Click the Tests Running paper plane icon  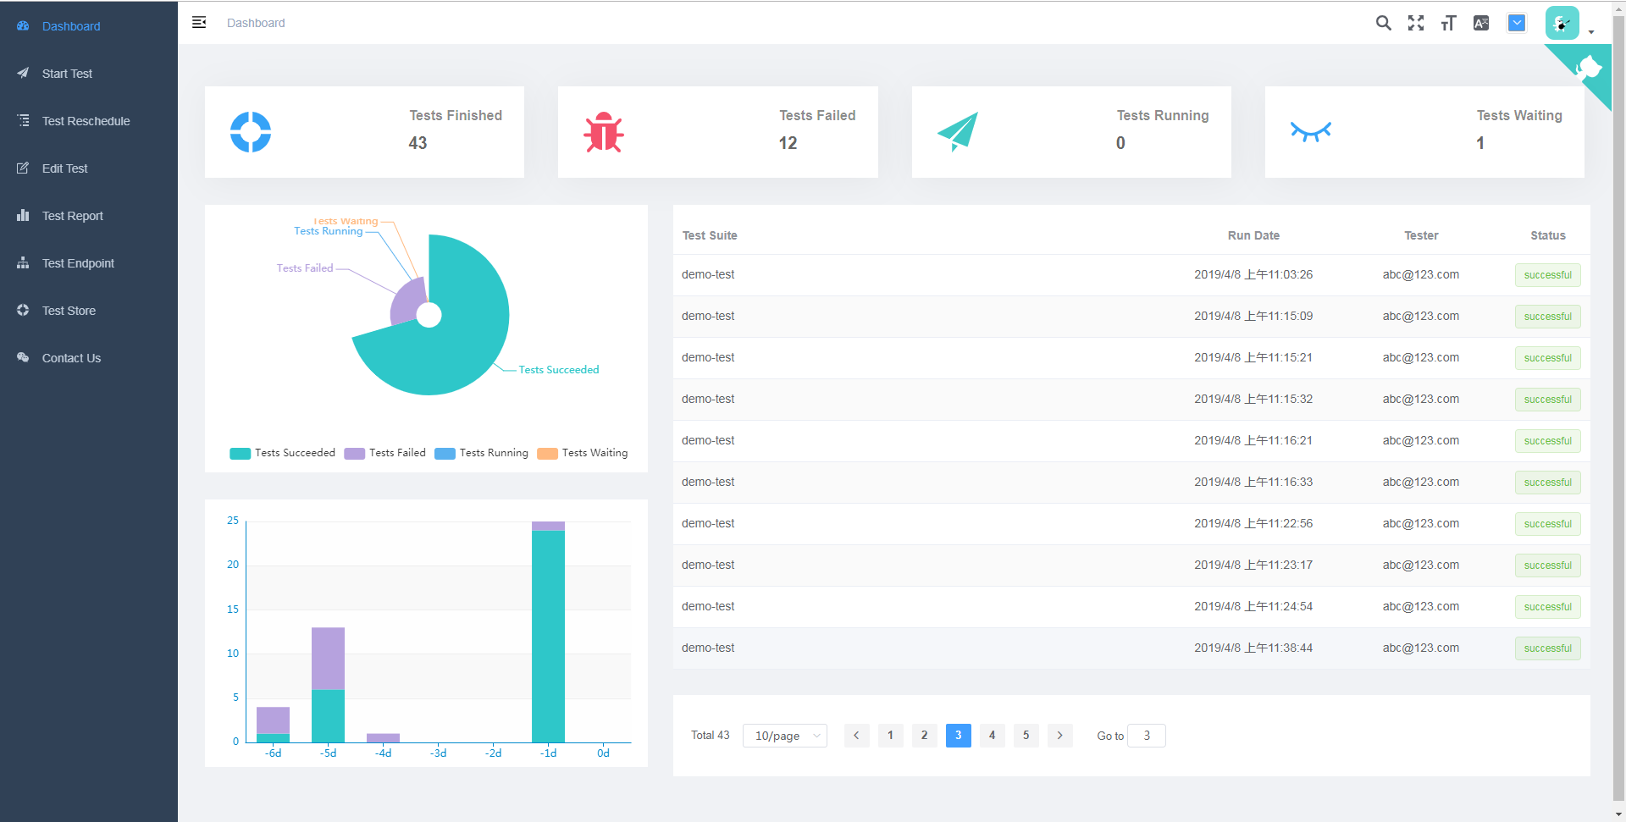(x=958, y=132)
